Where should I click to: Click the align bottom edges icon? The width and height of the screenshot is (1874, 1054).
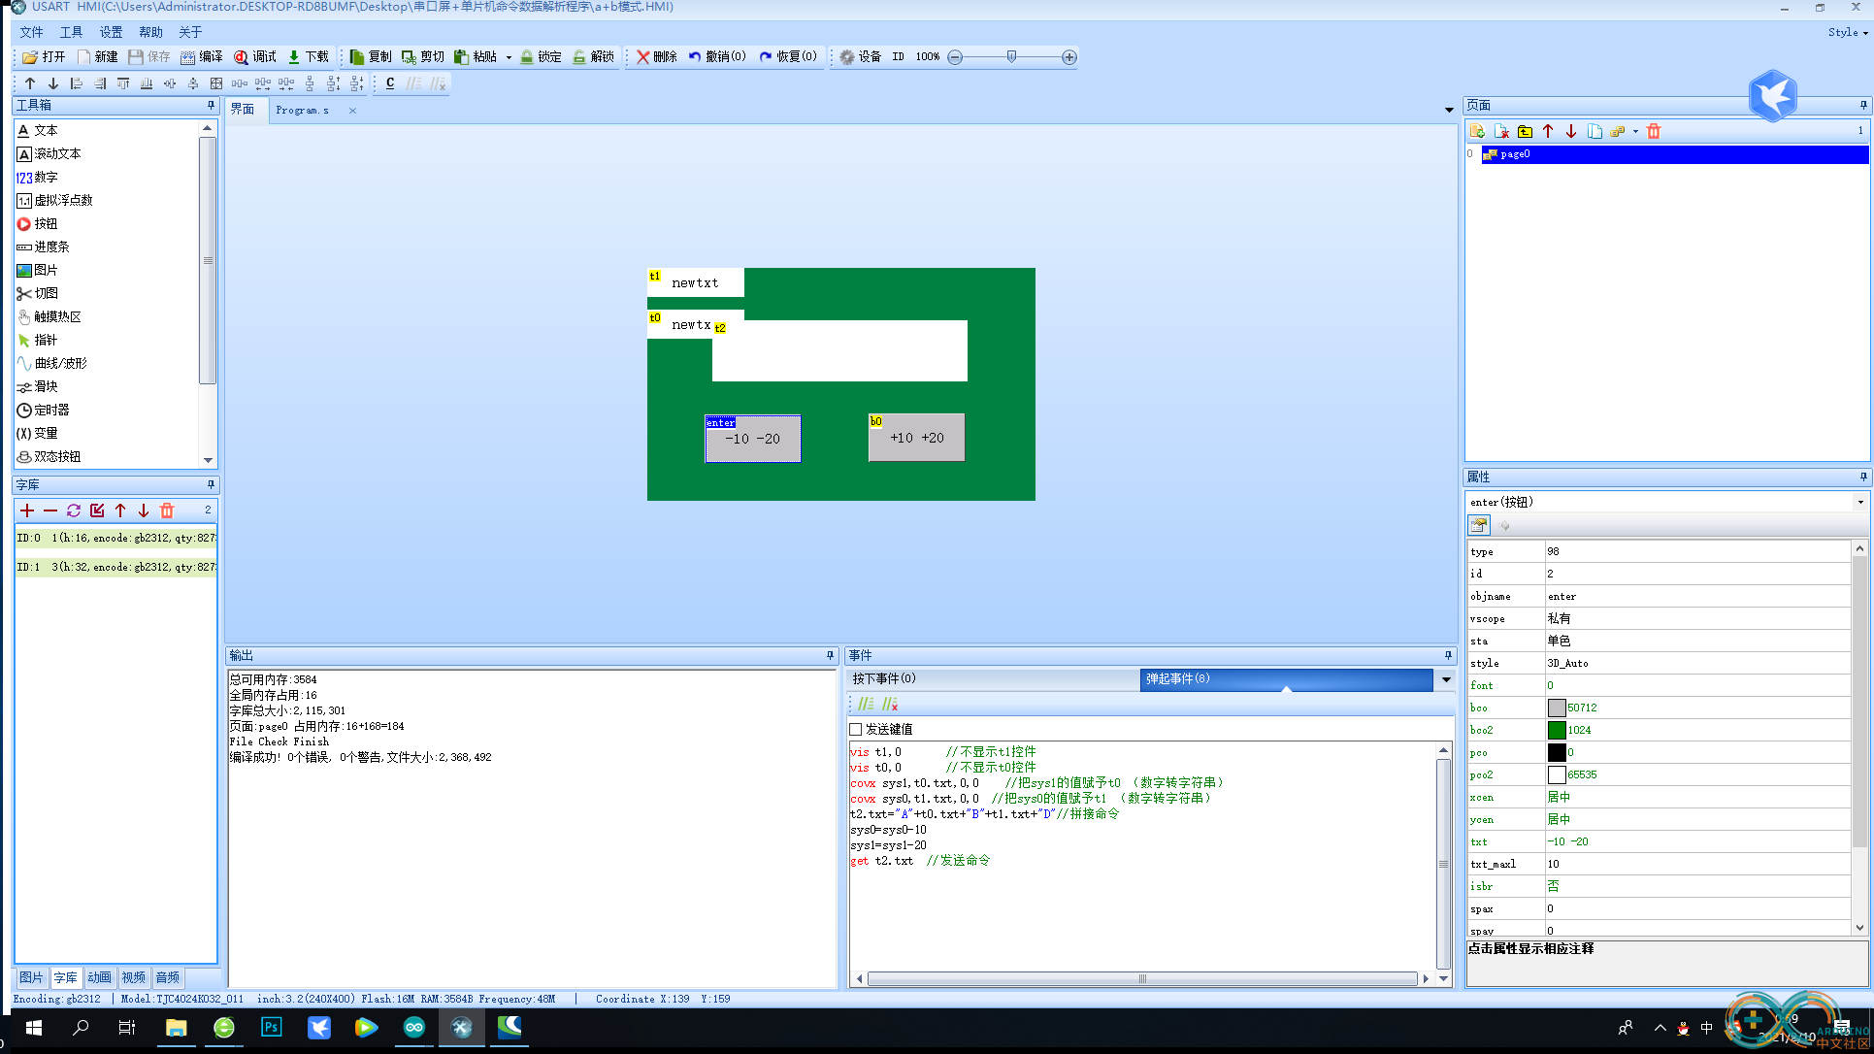[147, 83]
